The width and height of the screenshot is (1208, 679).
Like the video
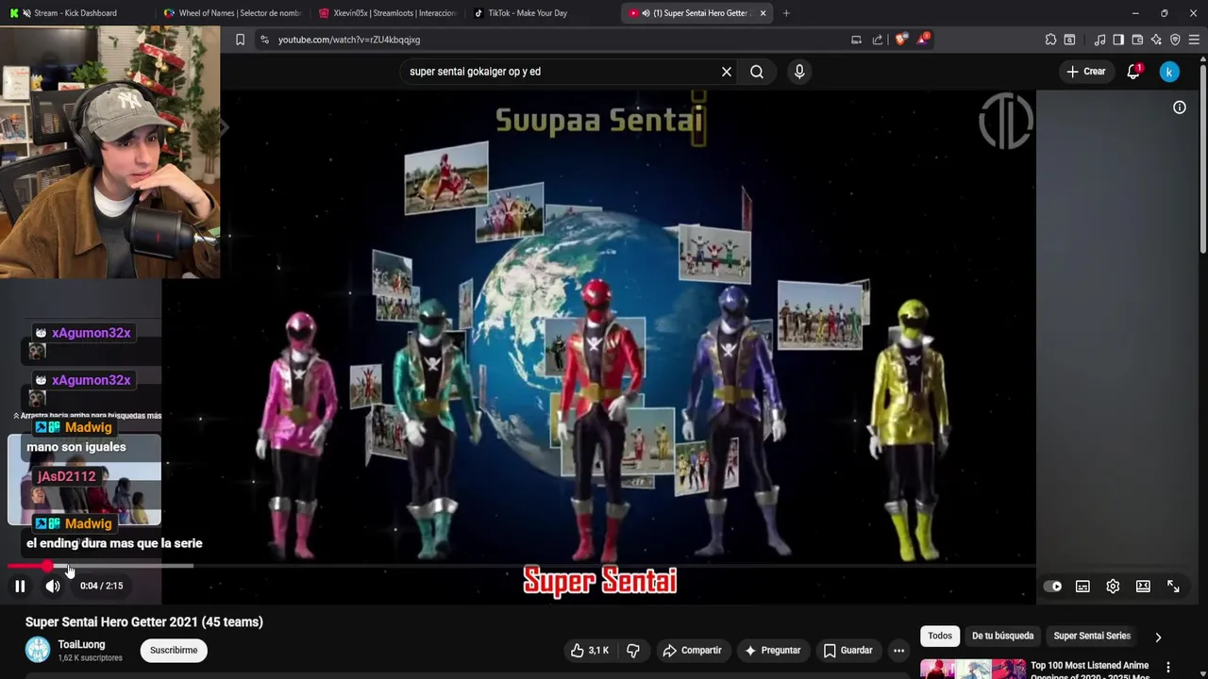(x=589, y=651)
